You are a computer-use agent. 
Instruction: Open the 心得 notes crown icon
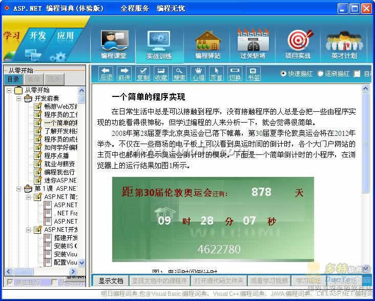pos(198,73)
